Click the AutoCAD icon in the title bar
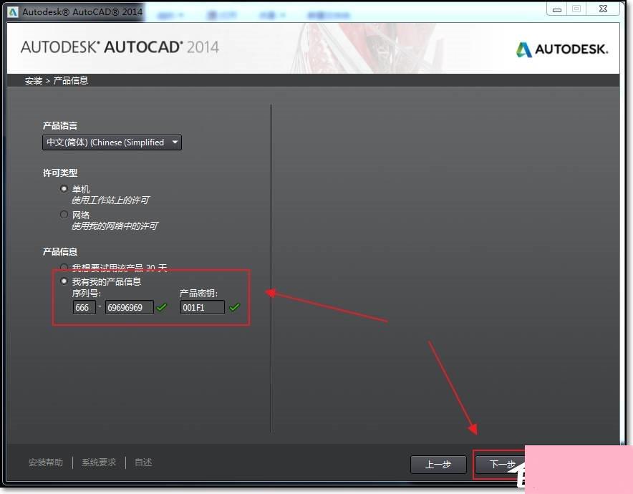 12,12
